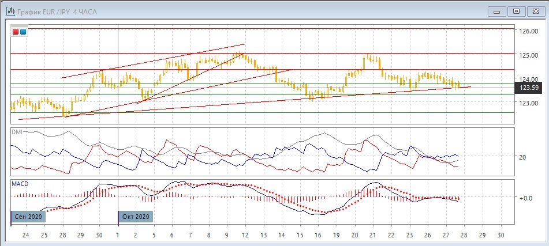The image size is (549, 246).
Task: Click the MACD +0.0 axis label
Action: pyautogui.click(x=526, y=198)
